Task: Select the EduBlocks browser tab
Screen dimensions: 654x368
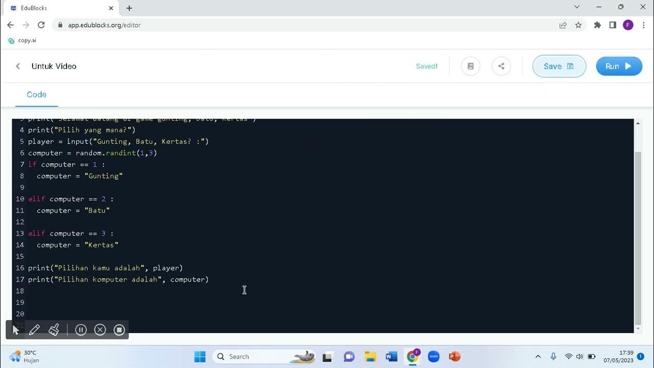Action: 61,8
